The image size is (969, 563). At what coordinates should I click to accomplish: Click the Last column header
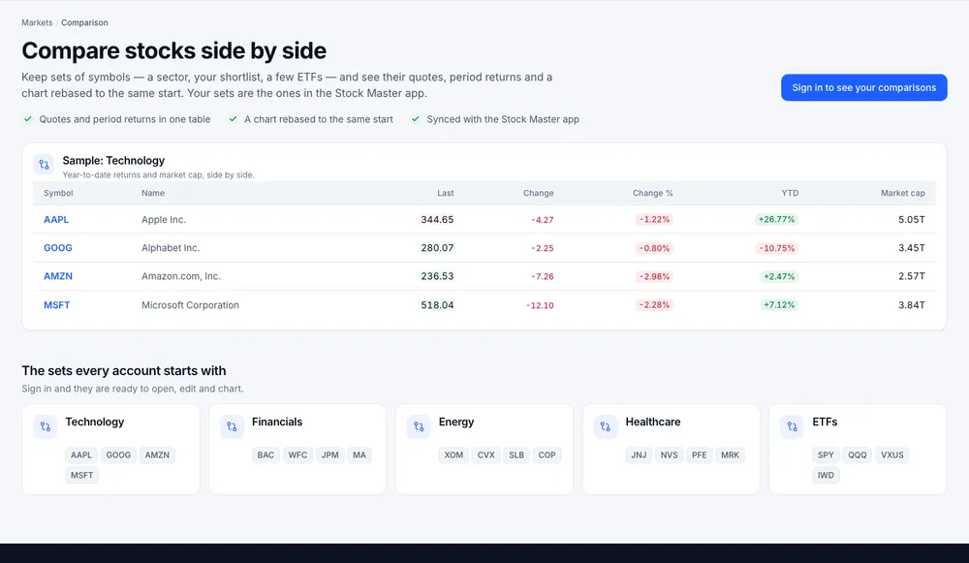pos(446,193)
